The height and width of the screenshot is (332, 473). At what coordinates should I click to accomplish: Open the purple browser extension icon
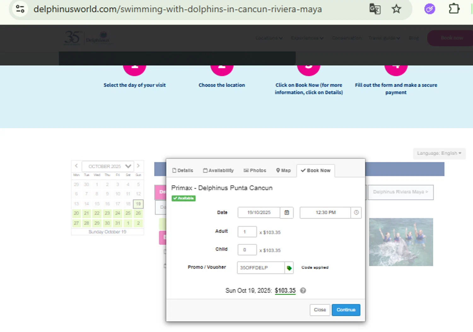pyautogui.click(x=429, y=9)
